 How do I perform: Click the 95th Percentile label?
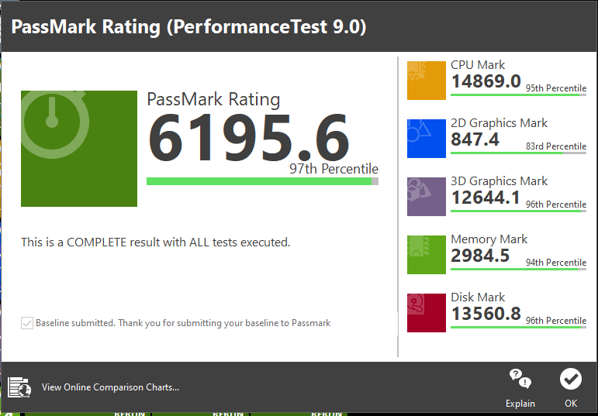click(556, 88)
